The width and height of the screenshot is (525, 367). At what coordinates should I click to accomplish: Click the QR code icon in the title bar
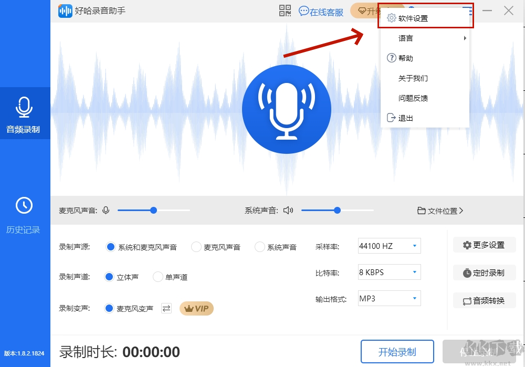tap(285, 11)
